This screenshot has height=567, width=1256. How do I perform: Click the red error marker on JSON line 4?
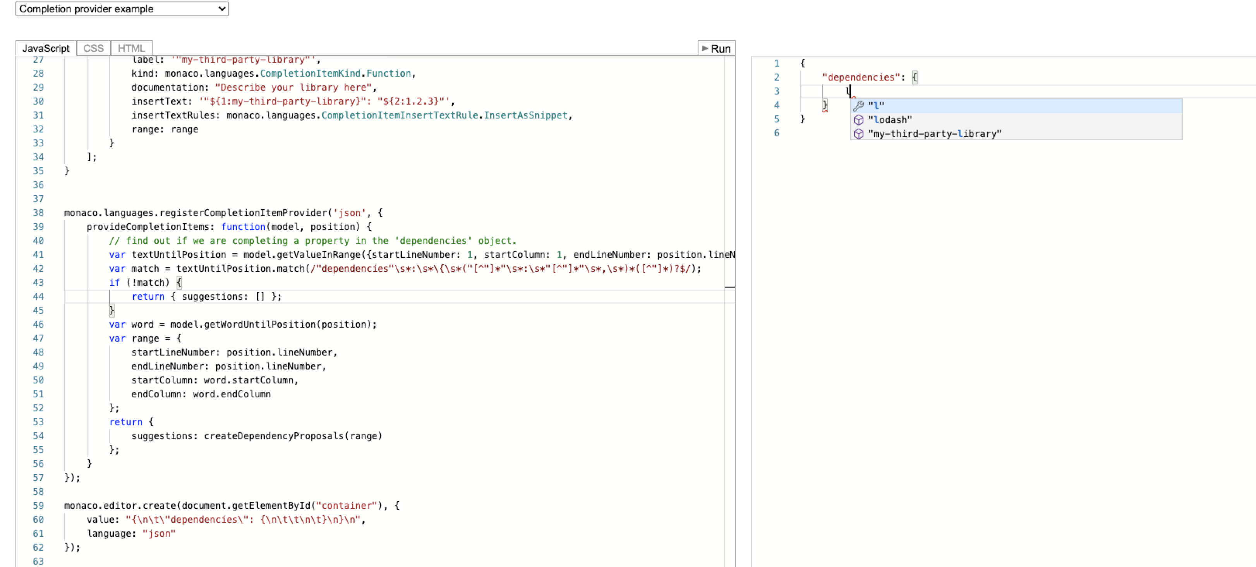(825, 111)
